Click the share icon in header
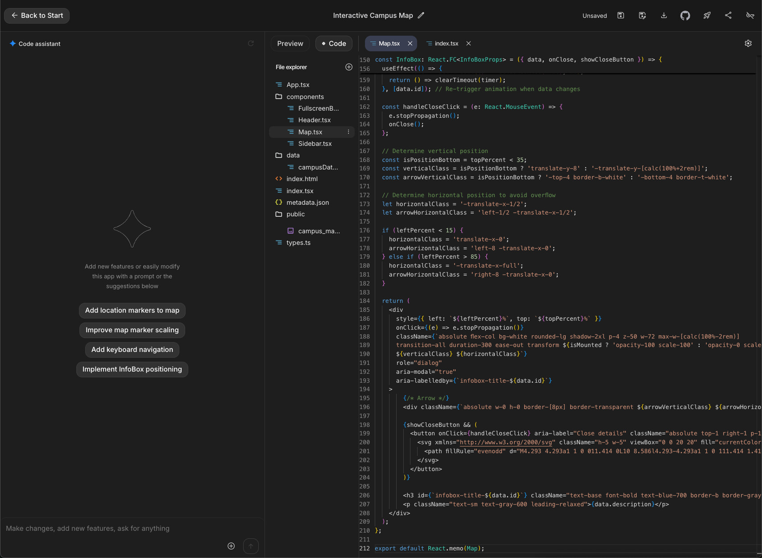 (729, 16)
